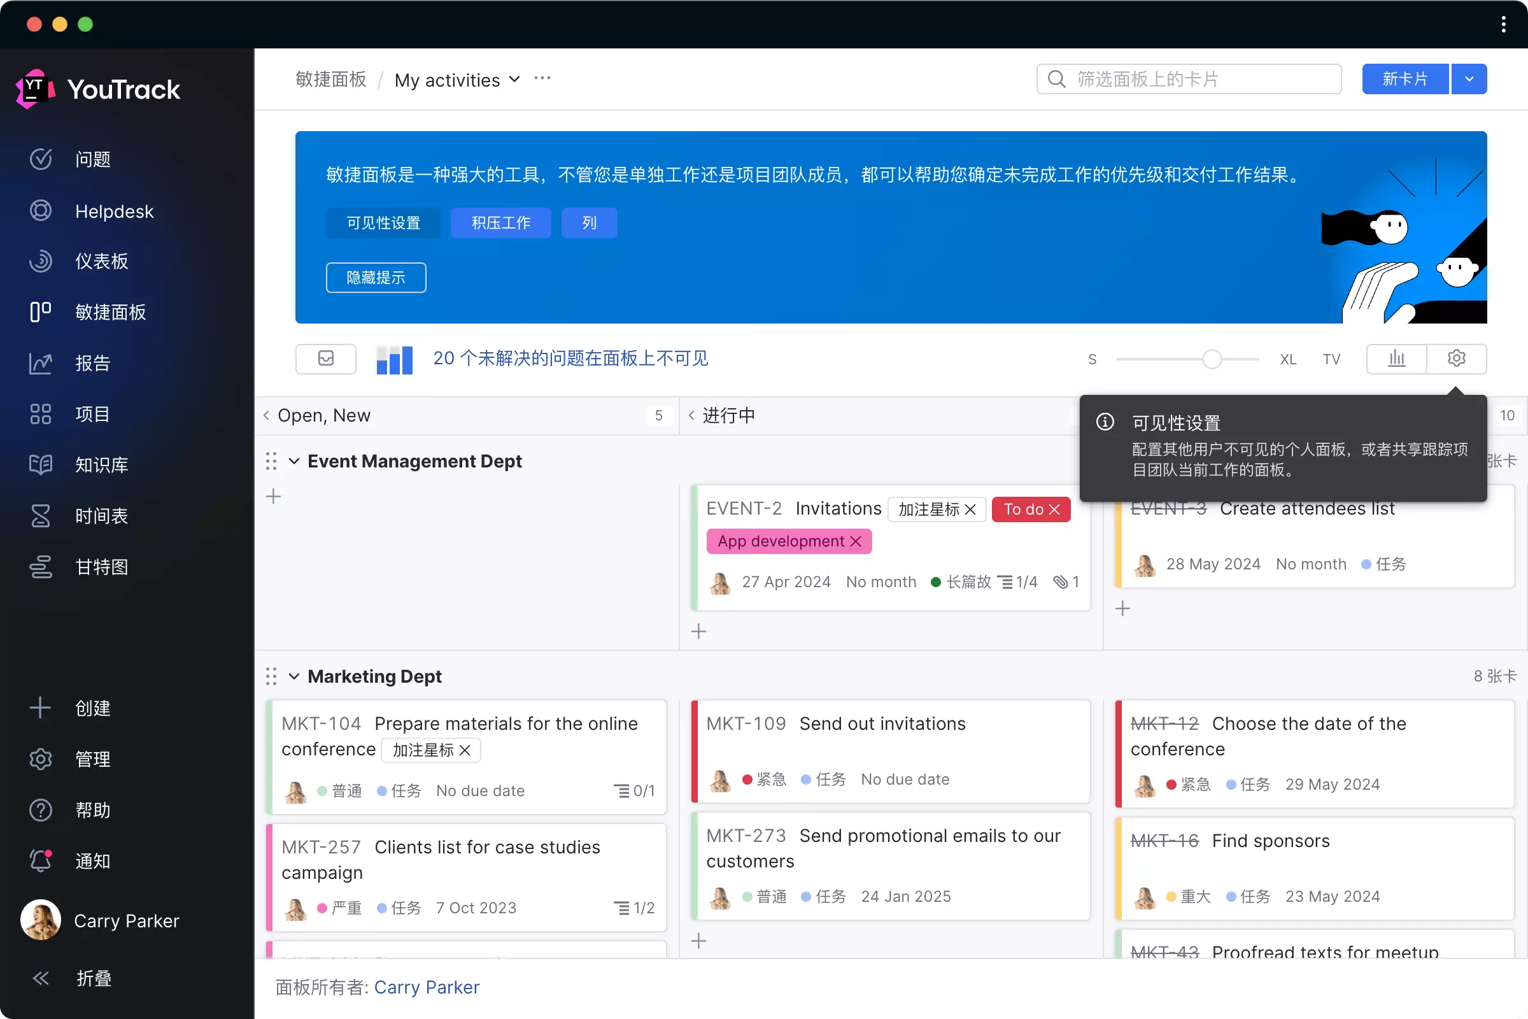
Task: Open the 时间表 timesheet icon
Action: coord(40,515)
